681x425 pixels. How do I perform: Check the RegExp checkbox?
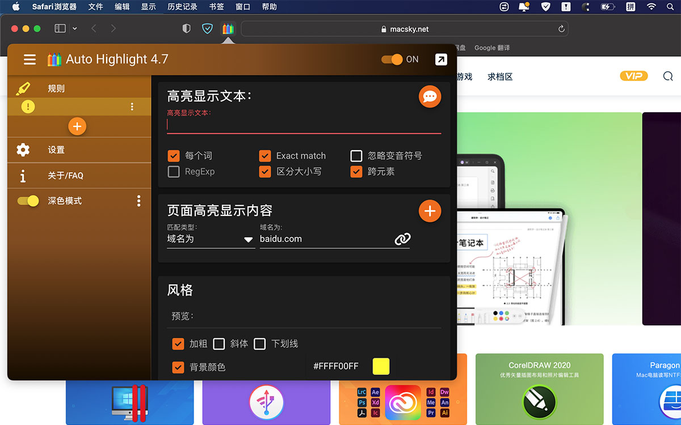pos(174,172)
